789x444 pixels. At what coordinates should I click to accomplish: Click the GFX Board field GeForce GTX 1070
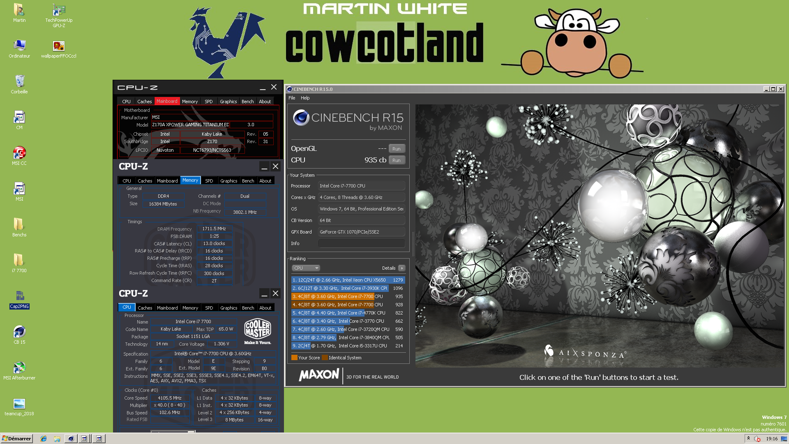pos(362,232)
